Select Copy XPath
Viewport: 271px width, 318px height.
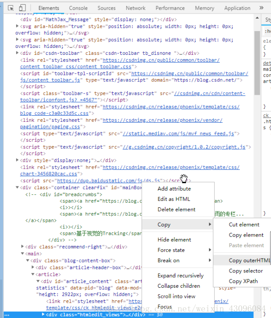coord(242,281)
